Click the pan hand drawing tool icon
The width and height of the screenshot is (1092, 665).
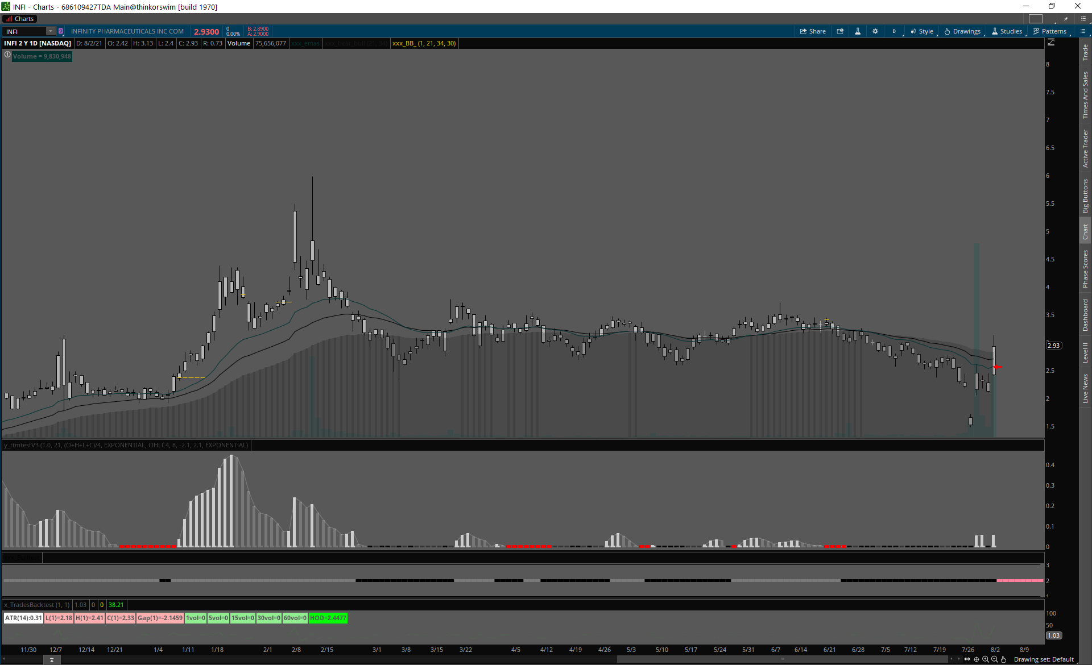pyautogui.click(x=1004, y=659)
